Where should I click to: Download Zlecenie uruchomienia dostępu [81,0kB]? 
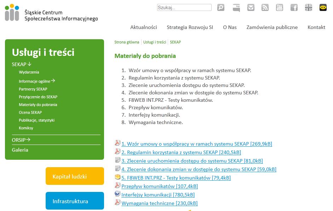pyautogui.click(x=192, y=161)
